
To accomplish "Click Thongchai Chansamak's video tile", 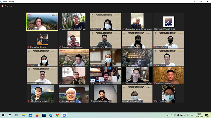I will pos(105,76).
